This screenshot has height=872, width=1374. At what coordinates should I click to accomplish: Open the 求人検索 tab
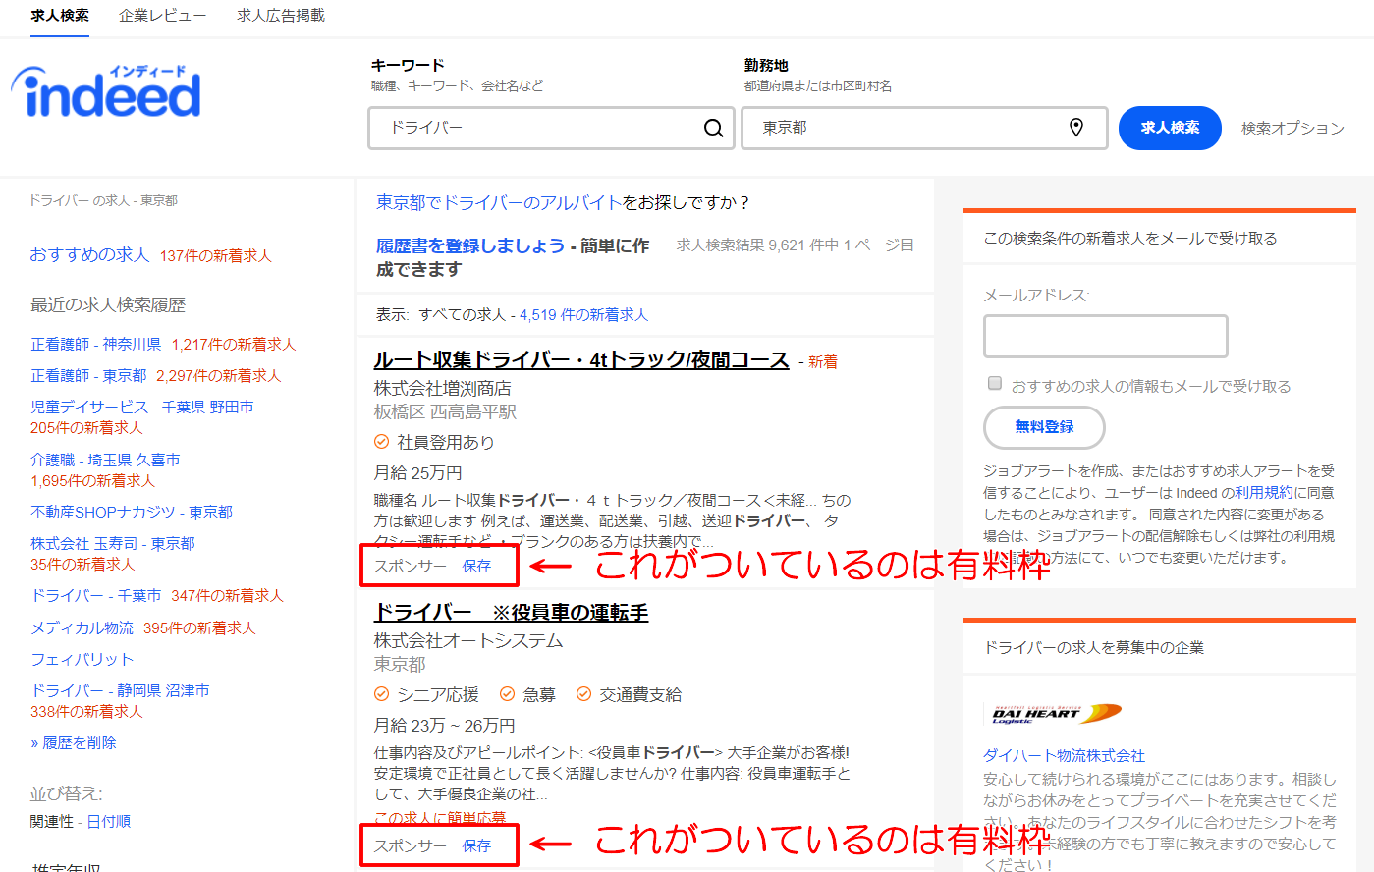click(60, 16)
